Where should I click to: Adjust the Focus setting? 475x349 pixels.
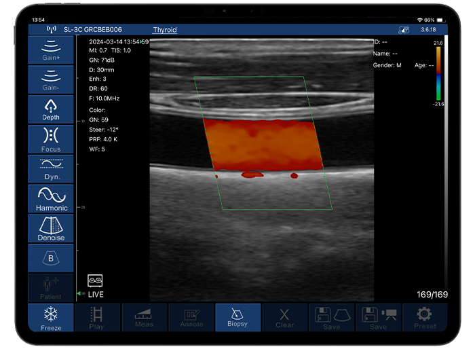click(51, 139)
